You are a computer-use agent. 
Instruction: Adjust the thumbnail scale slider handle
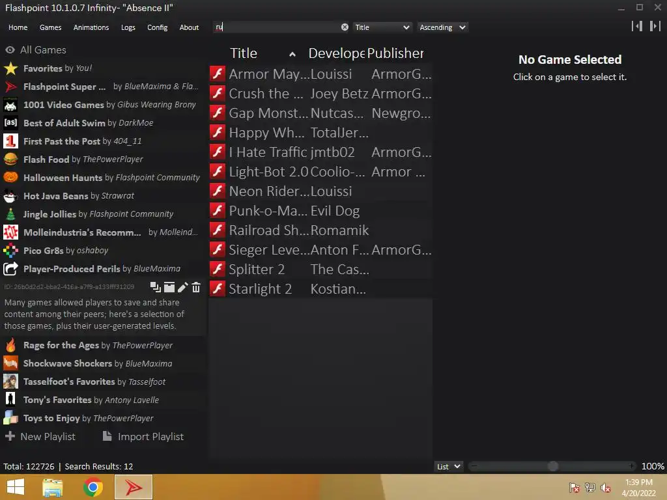point(552,466)
